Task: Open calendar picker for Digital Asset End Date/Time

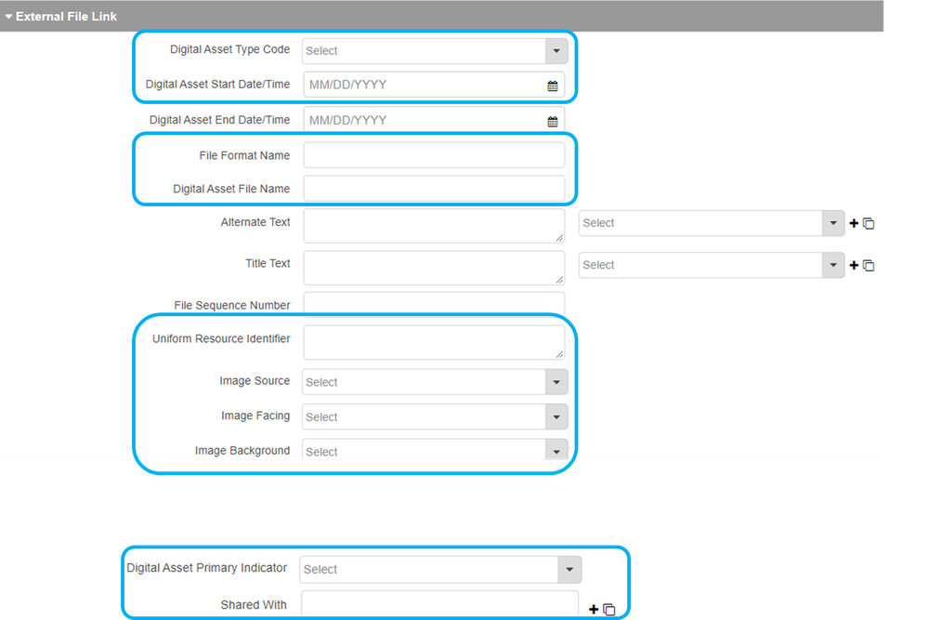Action: pyautogui.click(x=553, y=121)
